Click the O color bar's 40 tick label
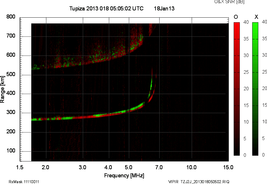This screenshot has height=184, width=267. pos(246,22)
